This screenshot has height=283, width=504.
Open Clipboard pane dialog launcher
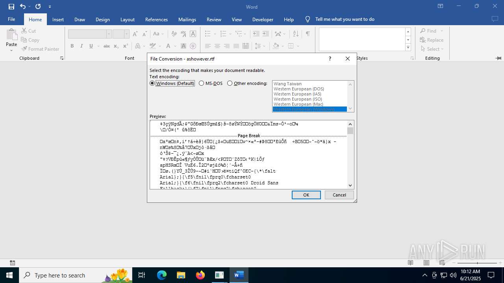point(62,58)
